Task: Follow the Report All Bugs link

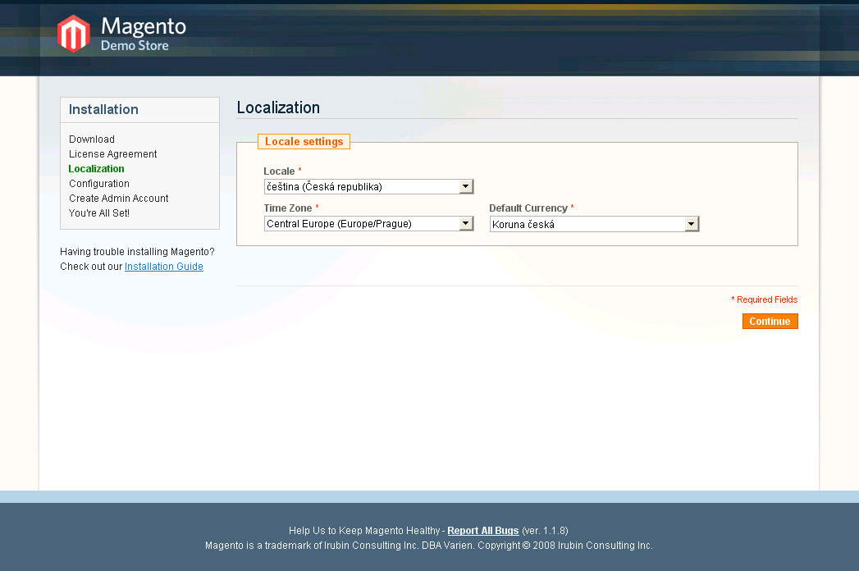Action: coord(482,531)
